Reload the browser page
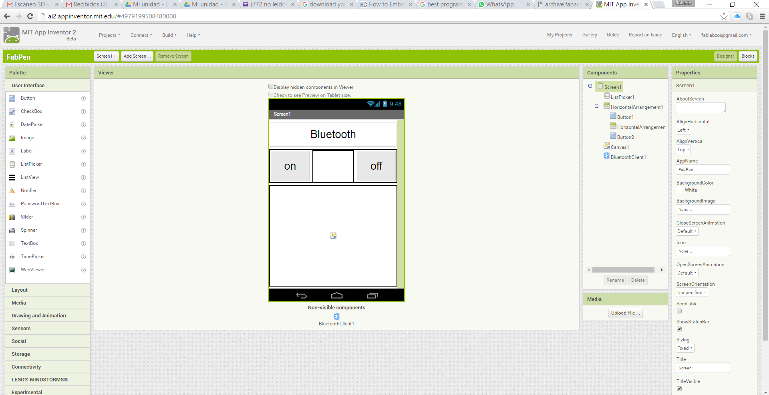Screen dimensions: 769x395 [30, 16]
